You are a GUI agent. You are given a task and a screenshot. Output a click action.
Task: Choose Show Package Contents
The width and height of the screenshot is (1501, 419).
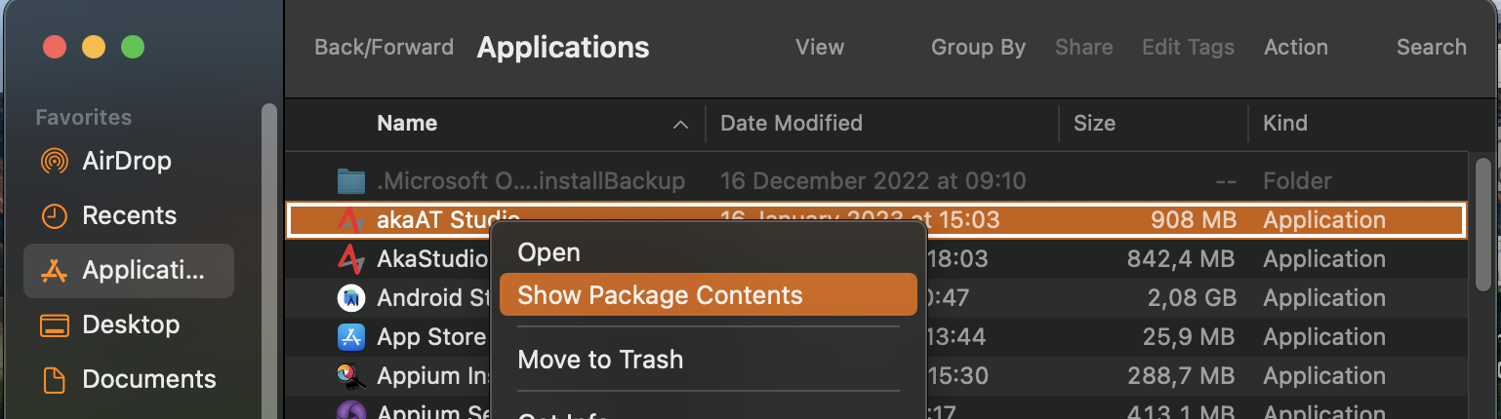(x=708, y=295)
